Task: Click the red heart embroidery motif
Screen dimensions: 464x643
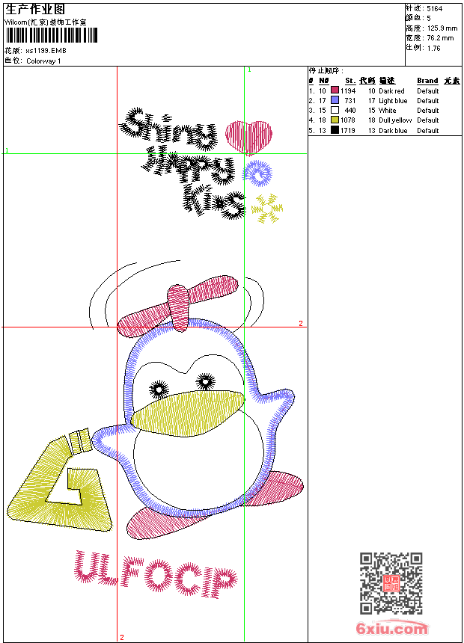Action: tap(248, 138)
